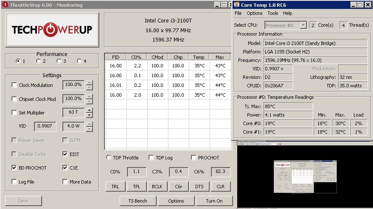Viewport: 373px width, 209px height.
Task: Enable the Clock Modulation checkbox
Action: point(14,85)
